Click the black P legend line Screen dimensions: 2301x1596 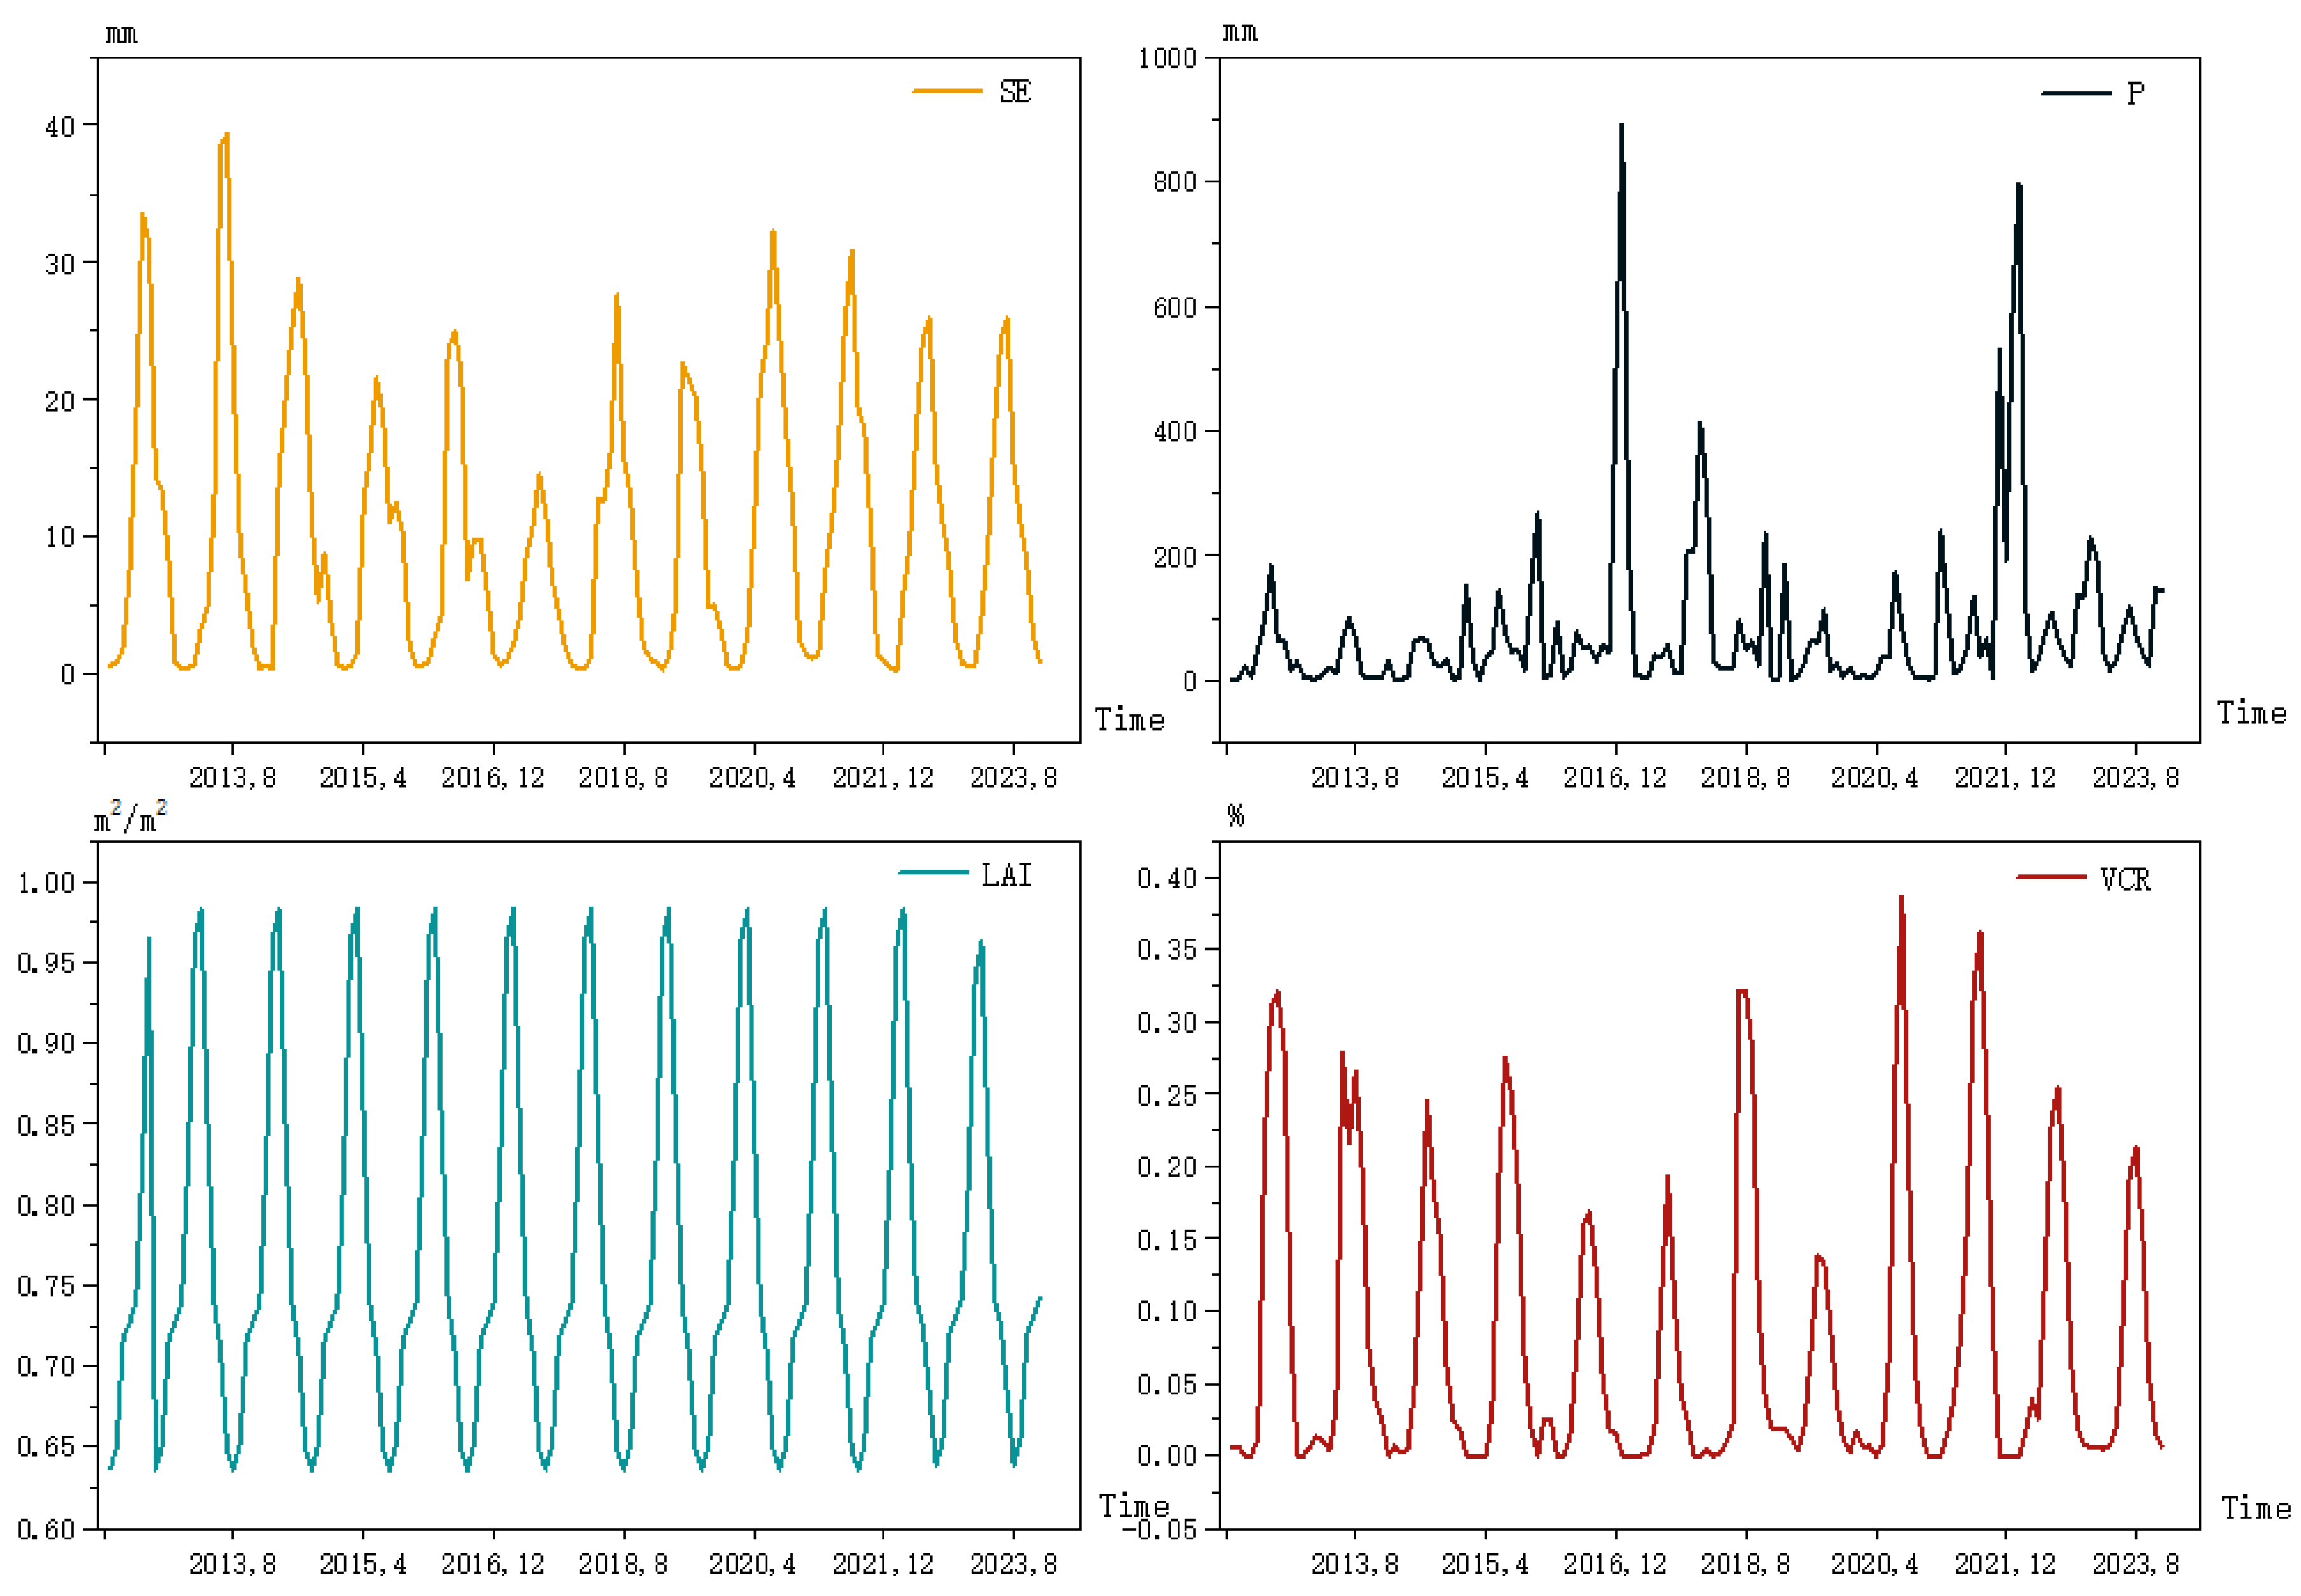(x=2075, y=93)
